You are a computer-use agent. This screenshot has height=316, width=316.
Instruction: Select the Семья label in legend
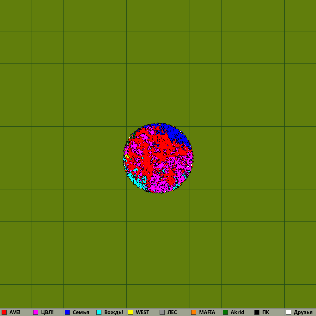81,313
